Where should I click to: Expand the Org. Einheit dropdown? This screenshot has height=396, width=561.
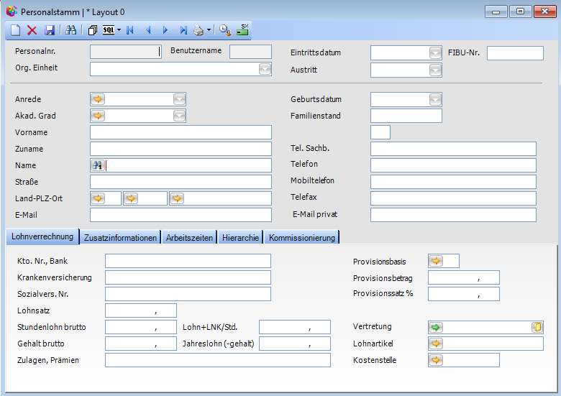coord(265,69)
